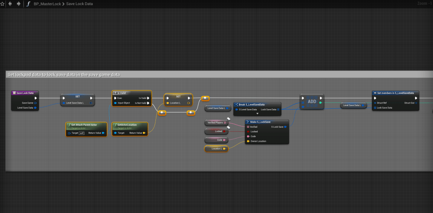Click the Is Valid question mark icon
The height and width of the screenshot is (213, 433).
tap(115, 93)
